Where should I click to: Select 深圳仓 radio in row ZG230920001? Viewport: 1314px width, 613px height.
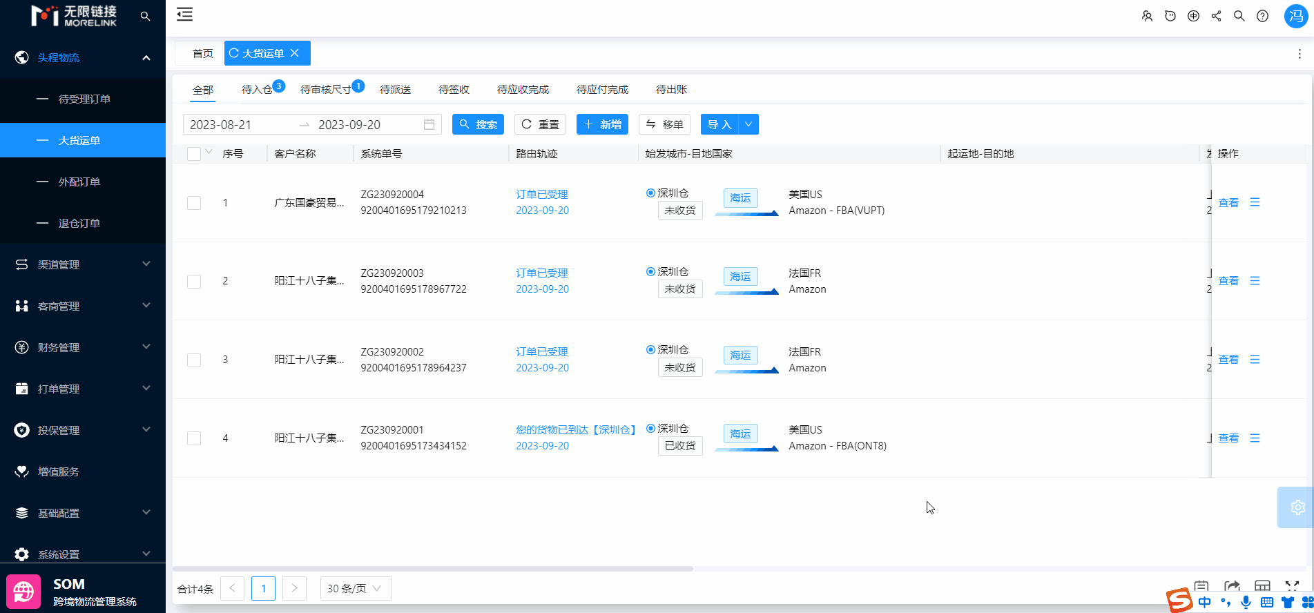[650, 429]
